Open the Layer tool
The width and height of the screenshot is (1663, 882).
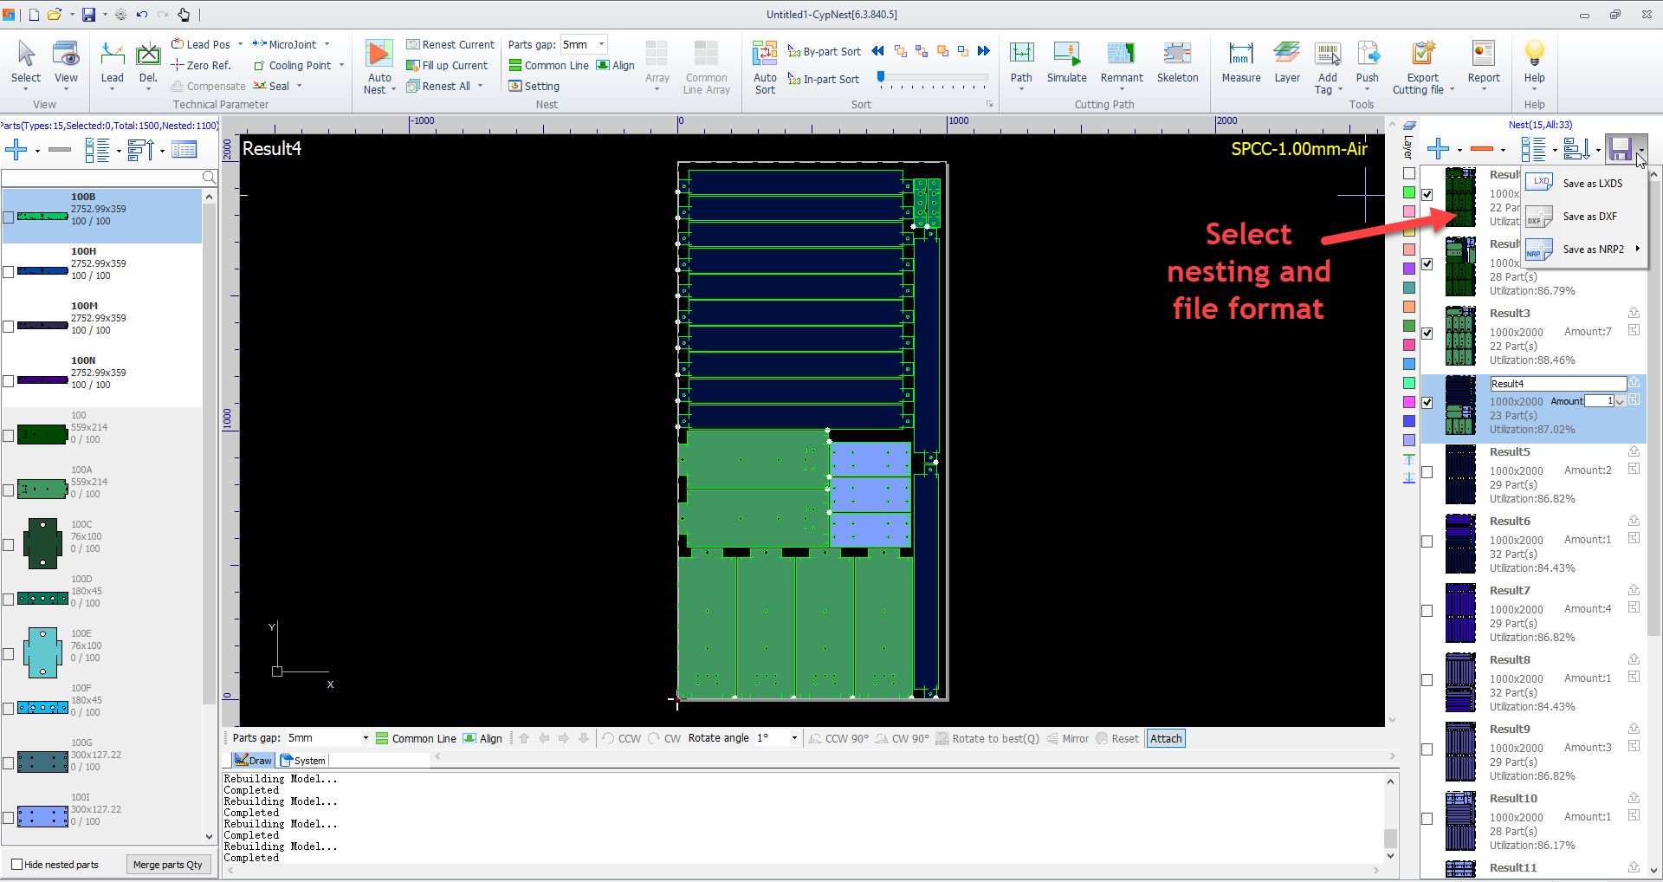pos(1287,62)
